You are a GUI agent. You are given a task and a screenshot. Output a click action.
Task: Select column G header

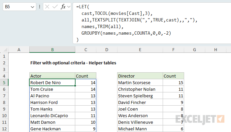click(x=194, y=49)
